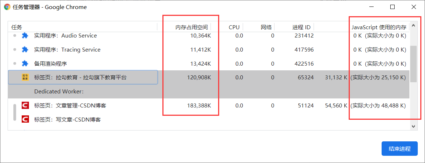The image size is (425, 163).
Task: Click the puzzle icon beside 备用渲染程序
Action: 25,63
